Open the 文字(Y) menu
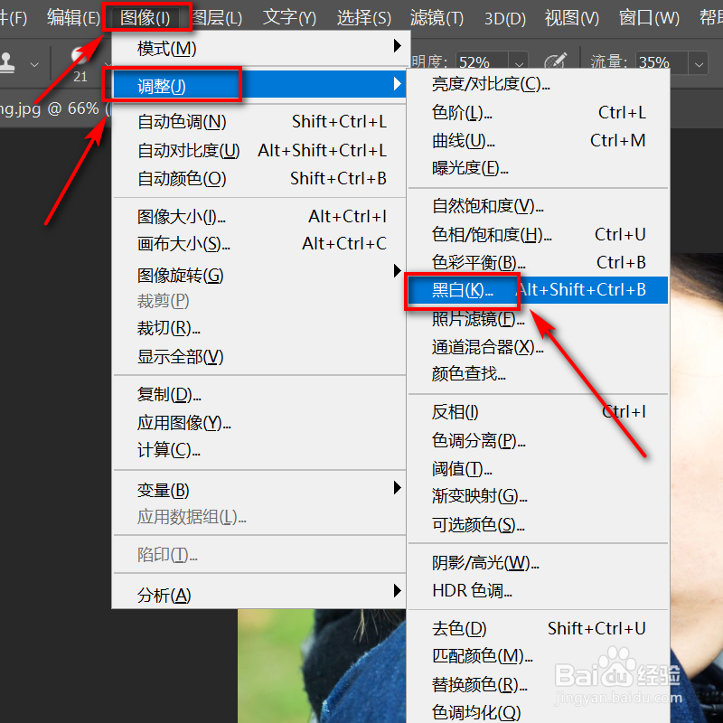This screenshot has height=723, width=723. (289, 17)
